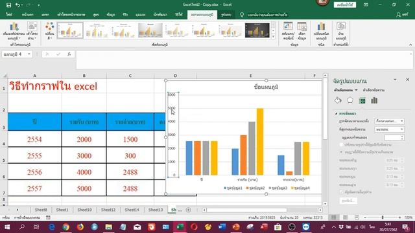Click the sign-in button in title bar
Image resolution: width=415 pixels, height=233 pixels.
(345, 5)
